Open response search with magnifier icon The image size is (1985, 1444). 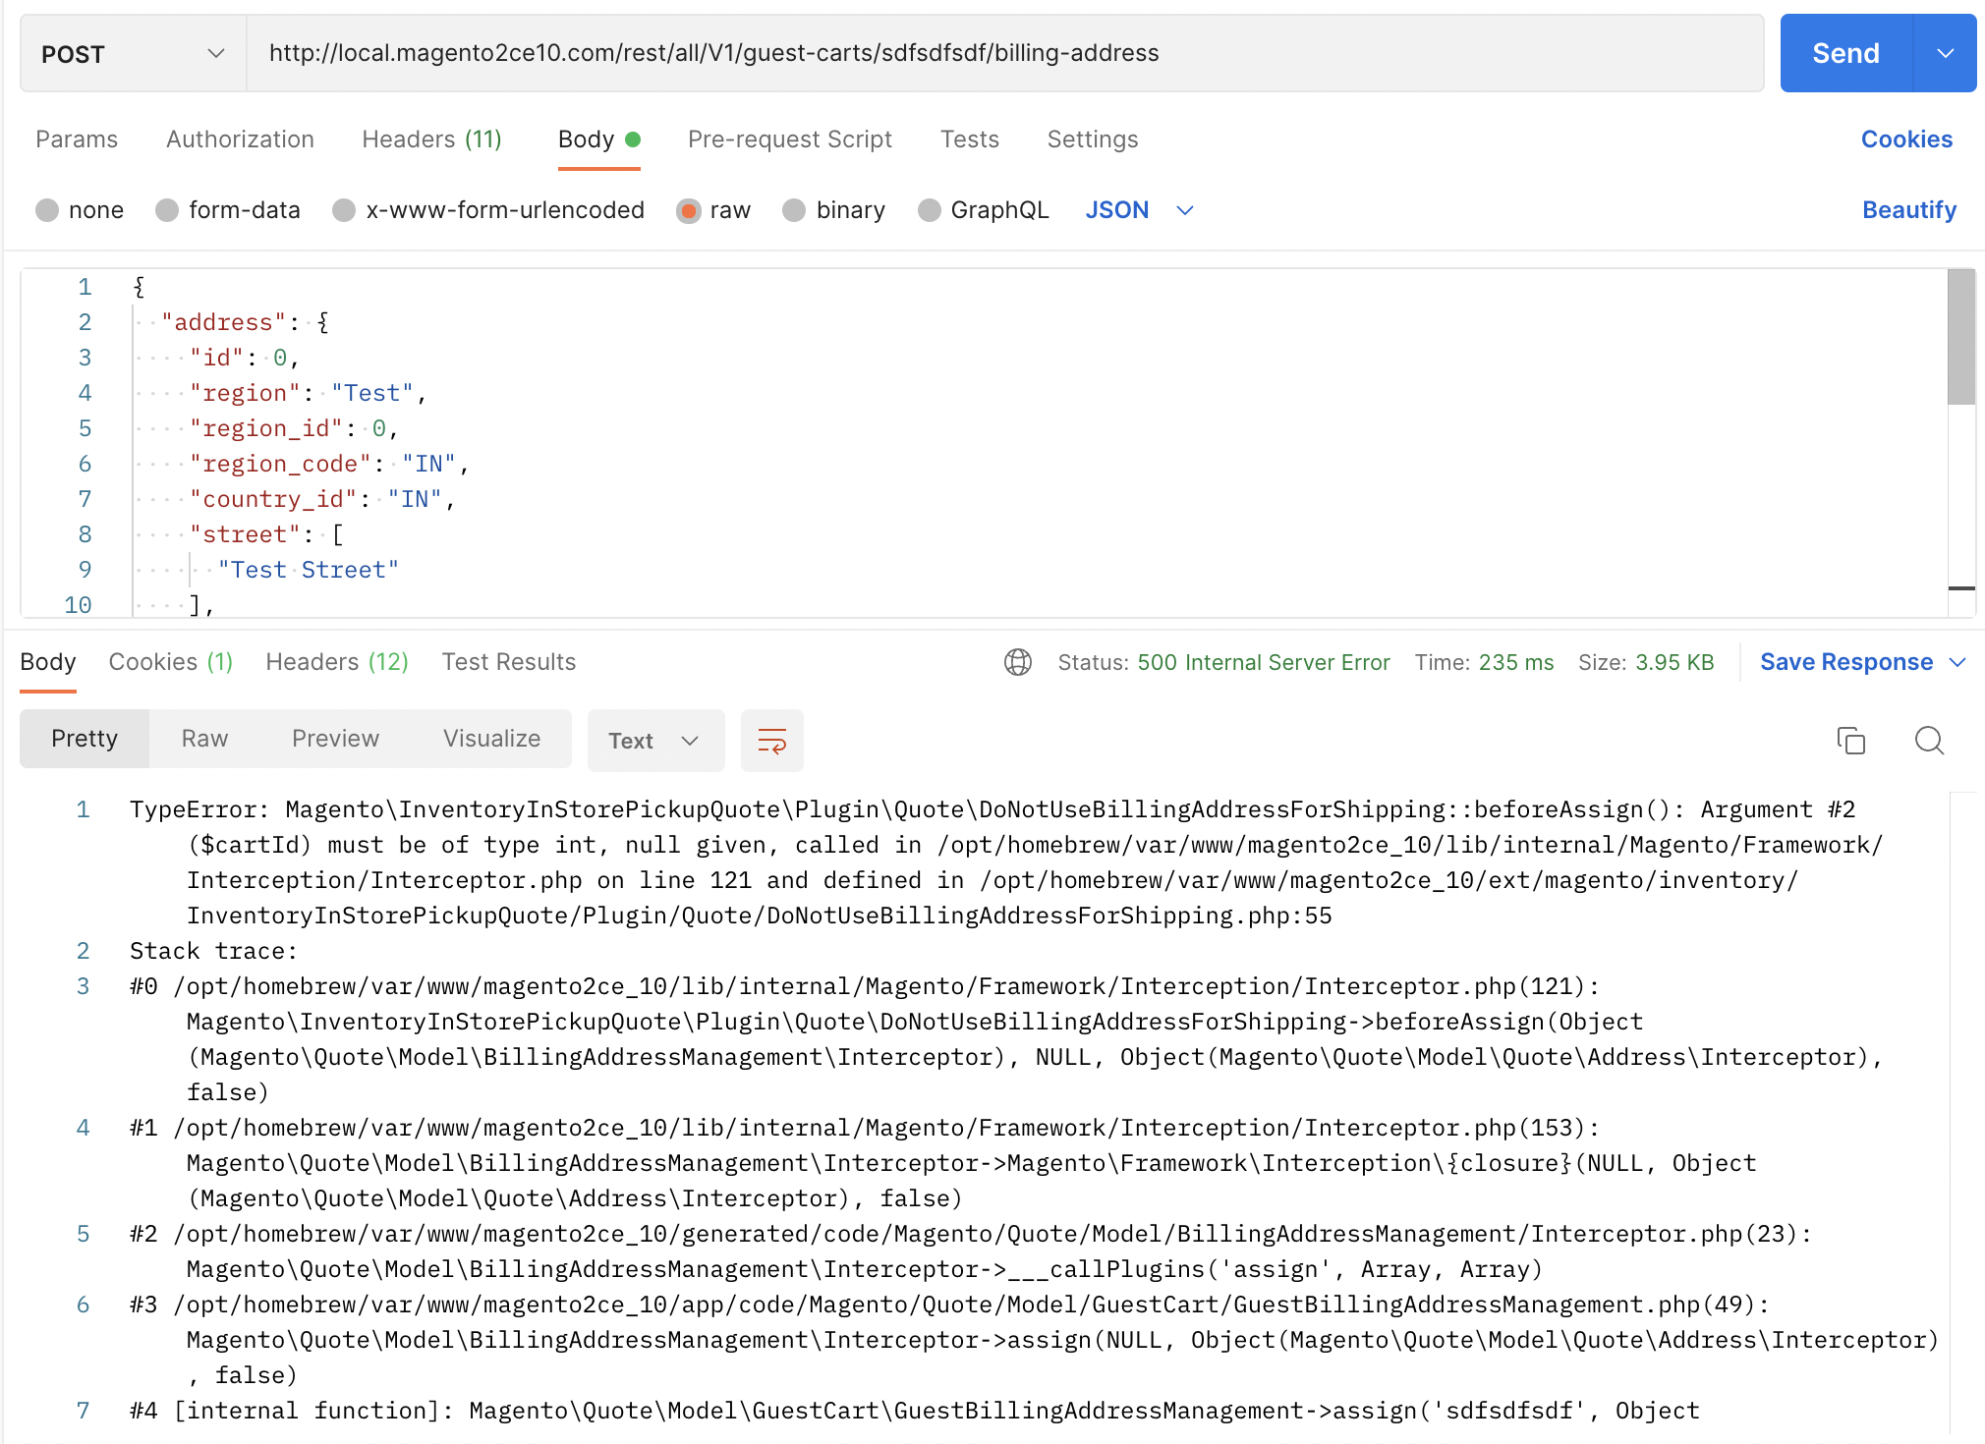point(1929,741)
